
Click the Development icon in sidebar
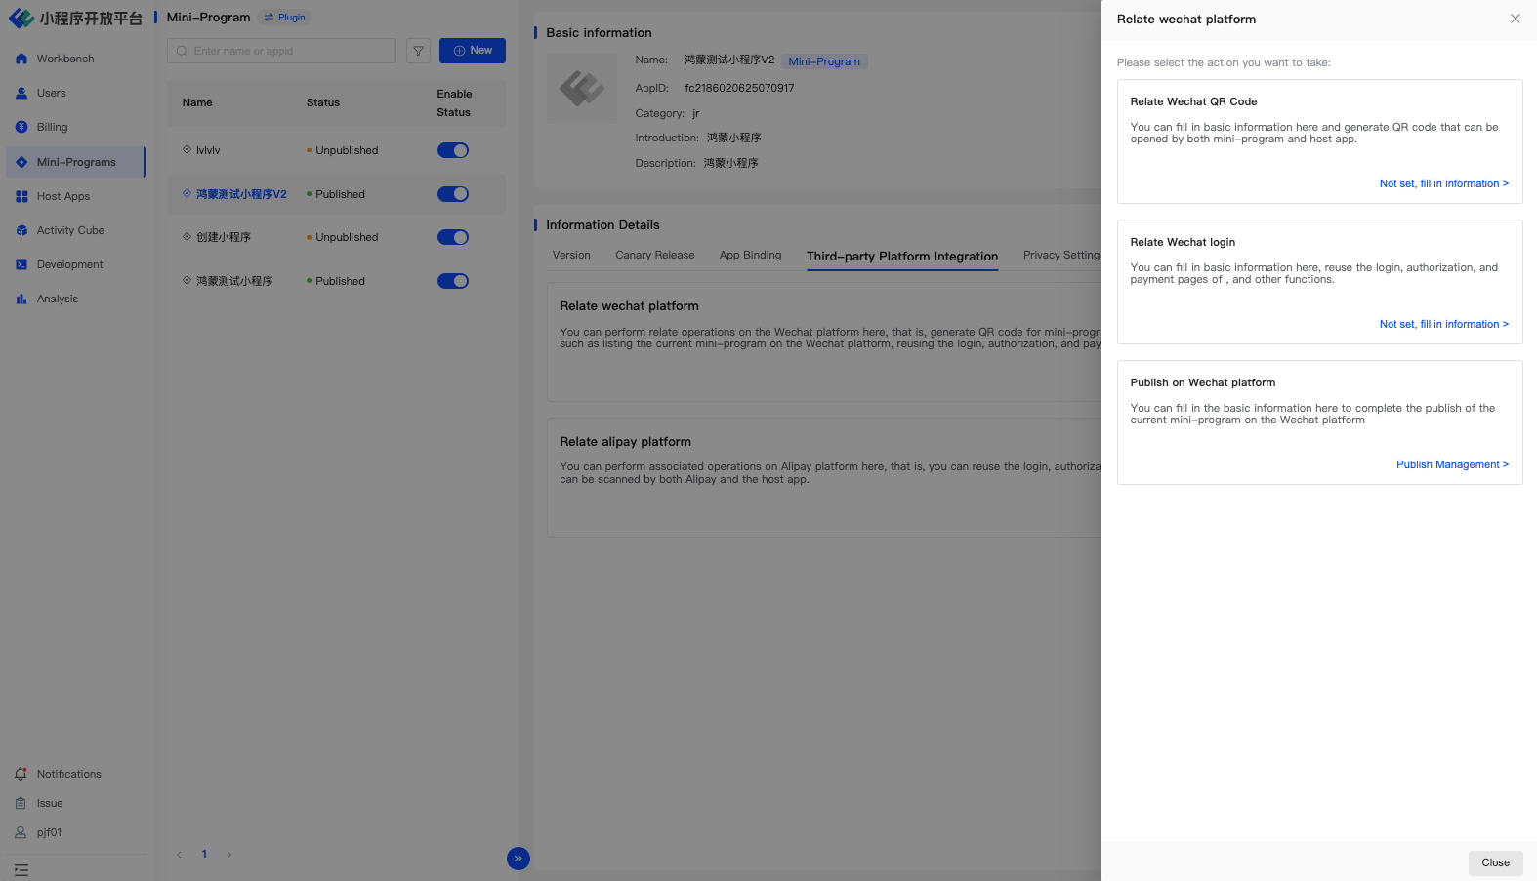[x=21, y=264]
